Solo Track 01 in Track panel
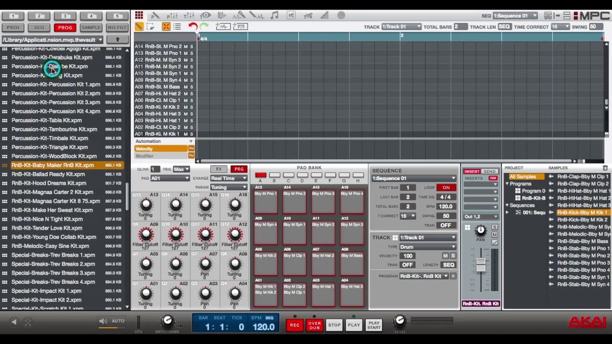The image size is (612, 344). 452,256
